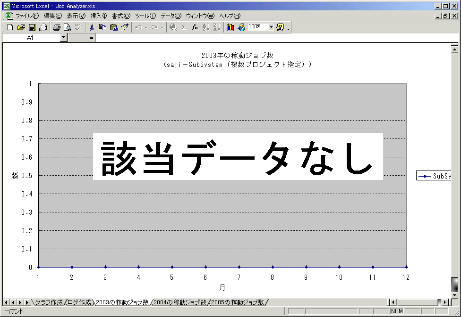The width and height of the screenshot is (461, 317).
Task: Select the Format Painter brush icon
Action: coord(125,27)
